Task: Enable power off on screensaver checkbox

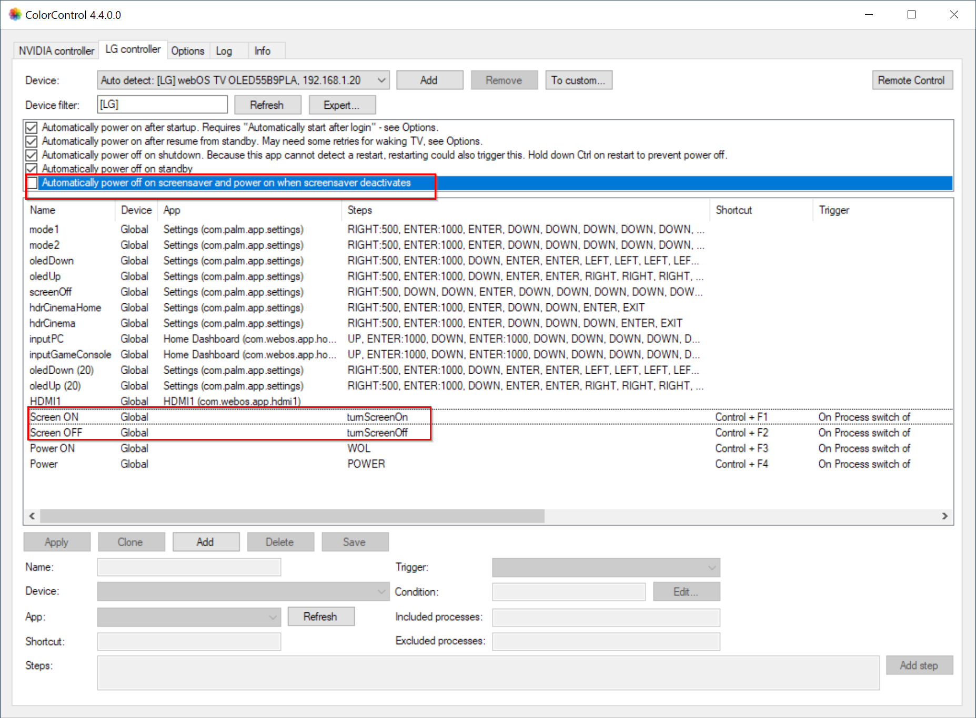Action: [32, 182]
